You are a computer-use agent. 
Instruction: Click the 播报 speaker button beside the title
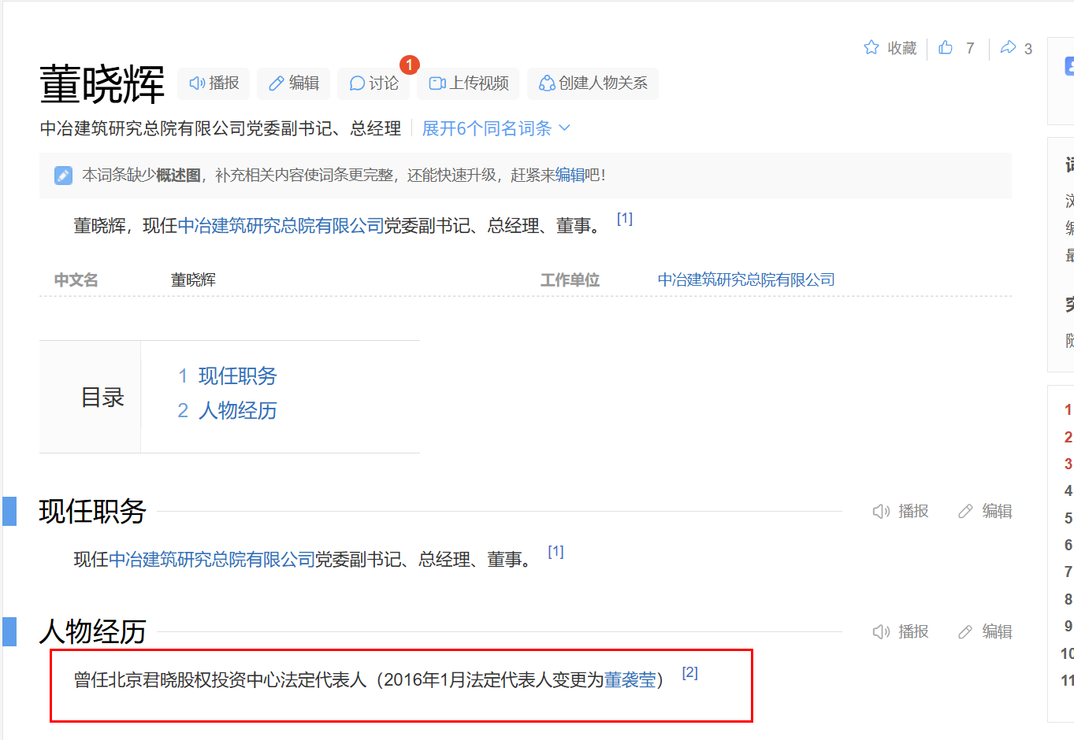[214, 83]
